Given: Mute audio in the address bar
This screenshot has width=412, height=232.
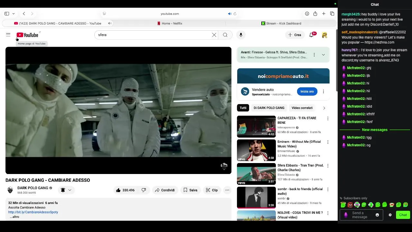Looking at the screenshot, I should [229, 14].
